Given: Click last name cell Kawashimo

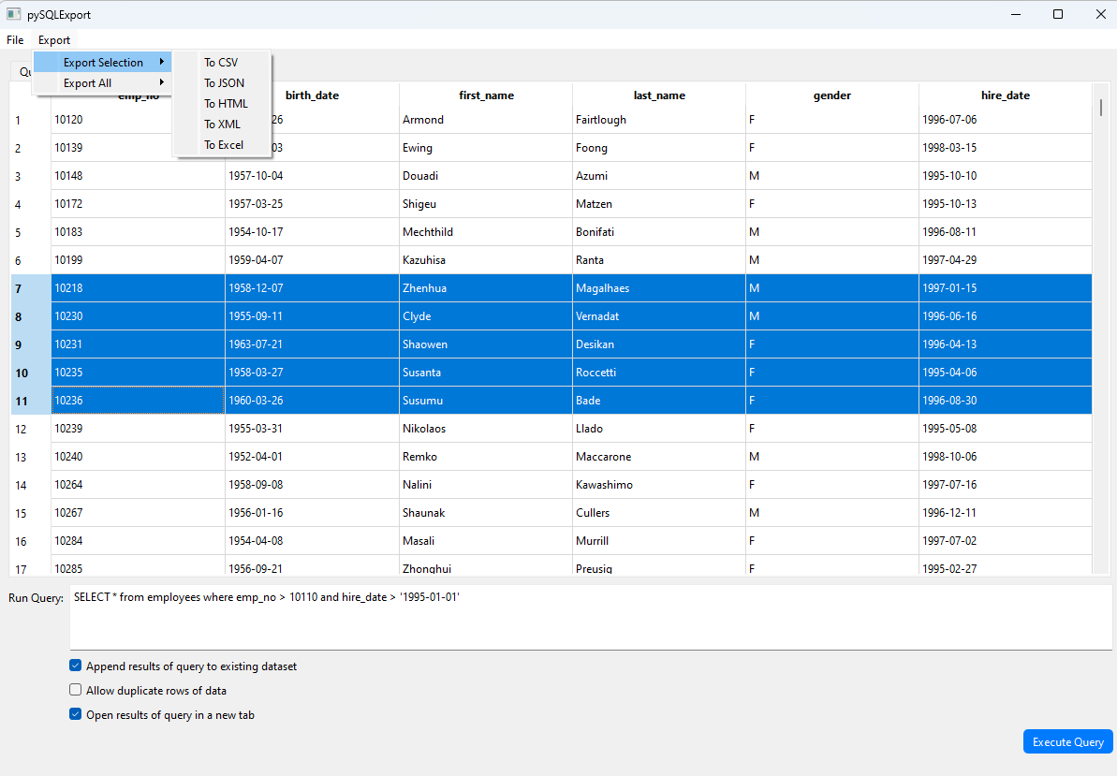Looking at the screenshot, I should point(659,485).
